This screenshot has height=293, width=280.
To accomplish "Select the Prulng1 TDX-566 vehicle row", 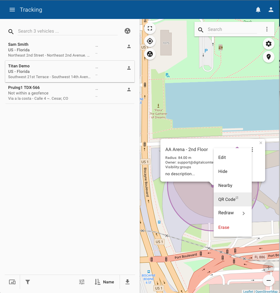I will click(70, 93).
